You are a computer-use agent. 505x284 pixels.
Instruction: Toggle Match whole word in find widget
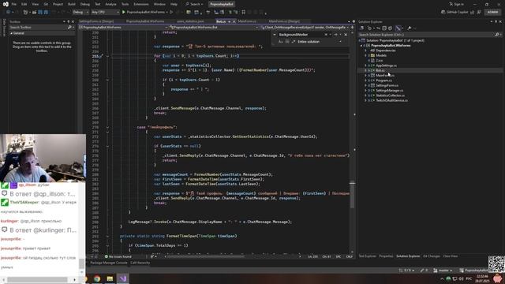[x=287, y=42]
